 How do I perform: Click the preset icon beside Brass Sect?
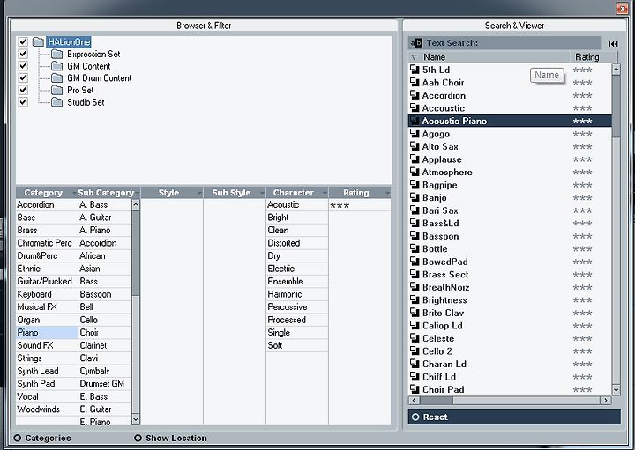[415, 274]
